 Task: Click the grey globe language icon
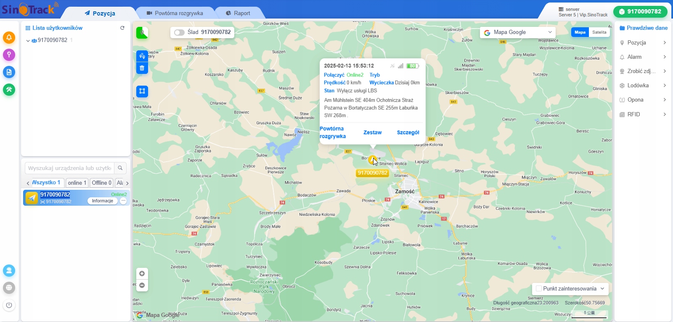[9, 288]
